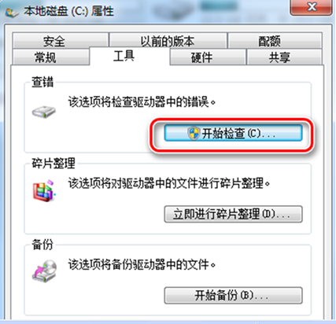Click the backup disc icon under 备份

[x=45, y=271]
